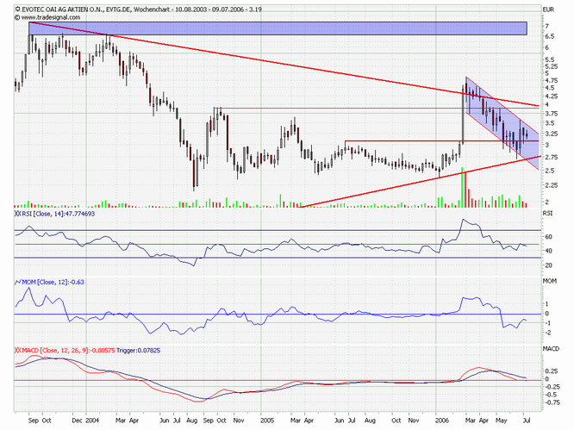Click the RSI indicator icon in panel label

18,214
